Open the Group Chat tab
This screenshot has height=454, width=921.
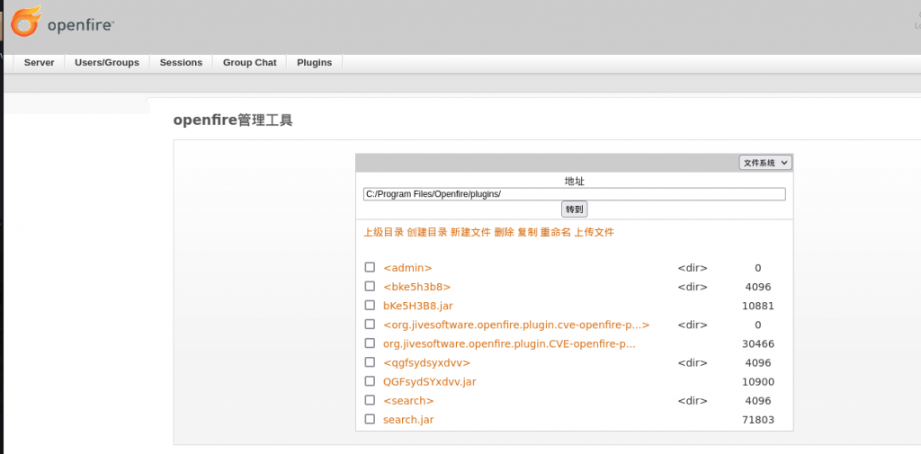point(250,62)
